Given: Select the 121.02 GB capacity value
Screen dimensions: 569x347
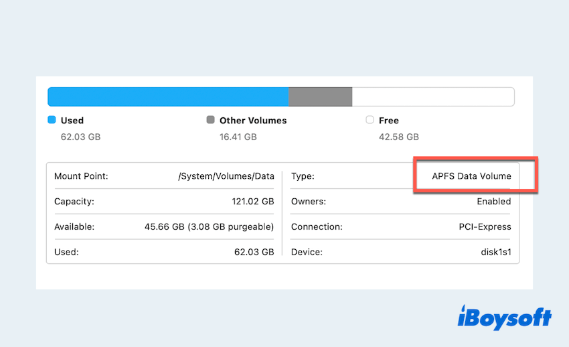Looking at the screenshot, I should tap(248, 201).
